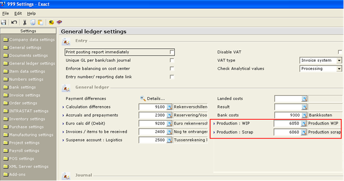Click arrow beside Calculation differences
The width and height of the screenshot is (344, 181).
click(63, 107)
